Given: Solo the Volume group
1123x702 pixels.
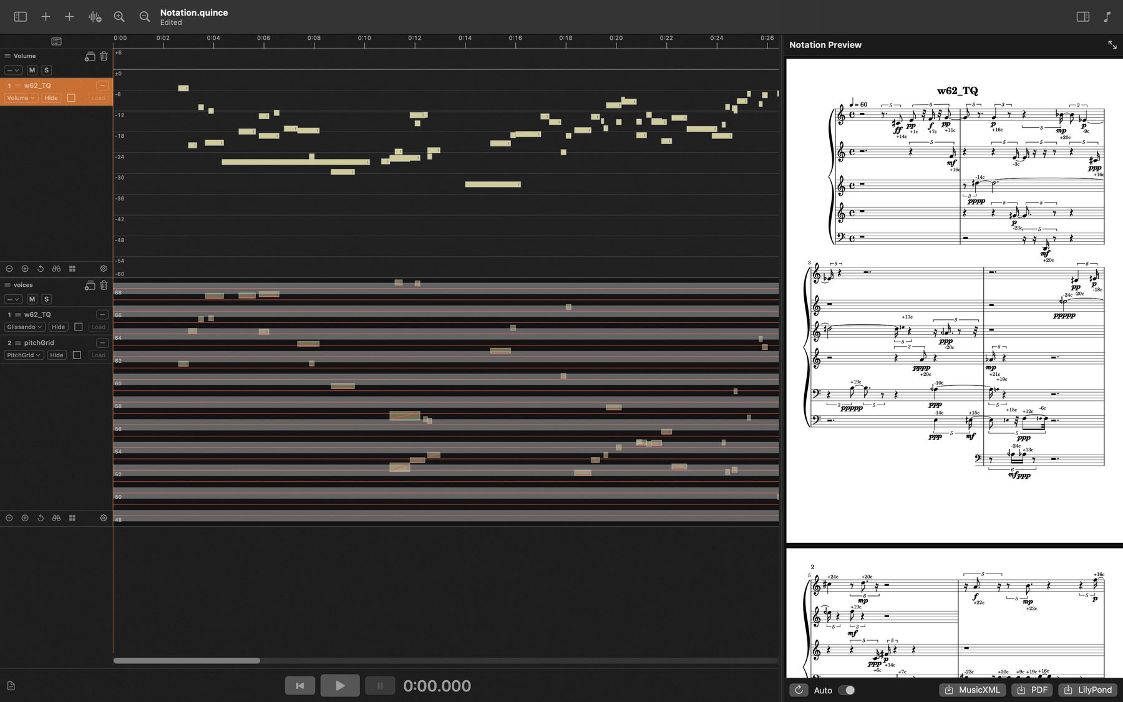Looking at the screenshot, I should [x=46, y=70].
